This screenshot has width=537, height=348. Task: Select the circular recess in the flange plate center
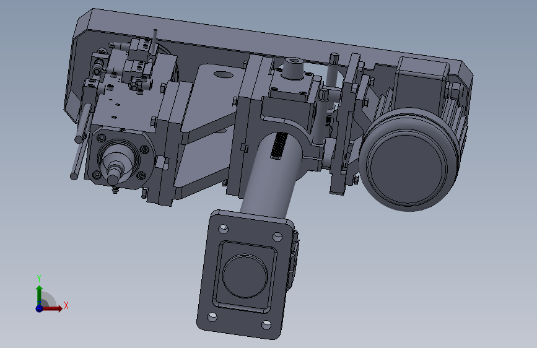click(245, 276)
